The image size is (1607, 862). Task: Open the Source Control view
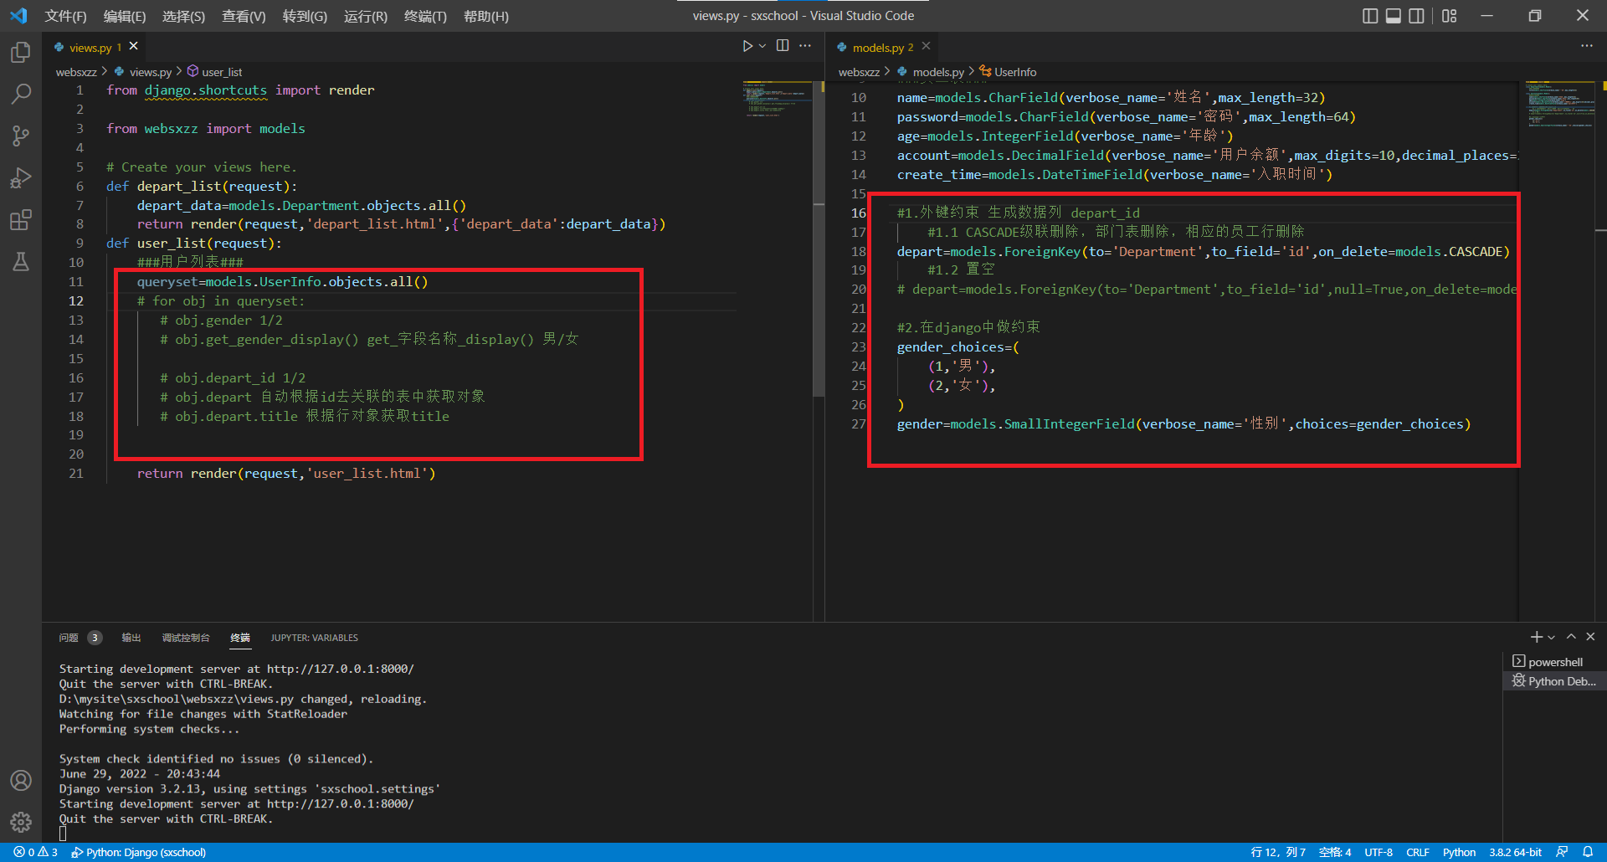tap(21, 136)
